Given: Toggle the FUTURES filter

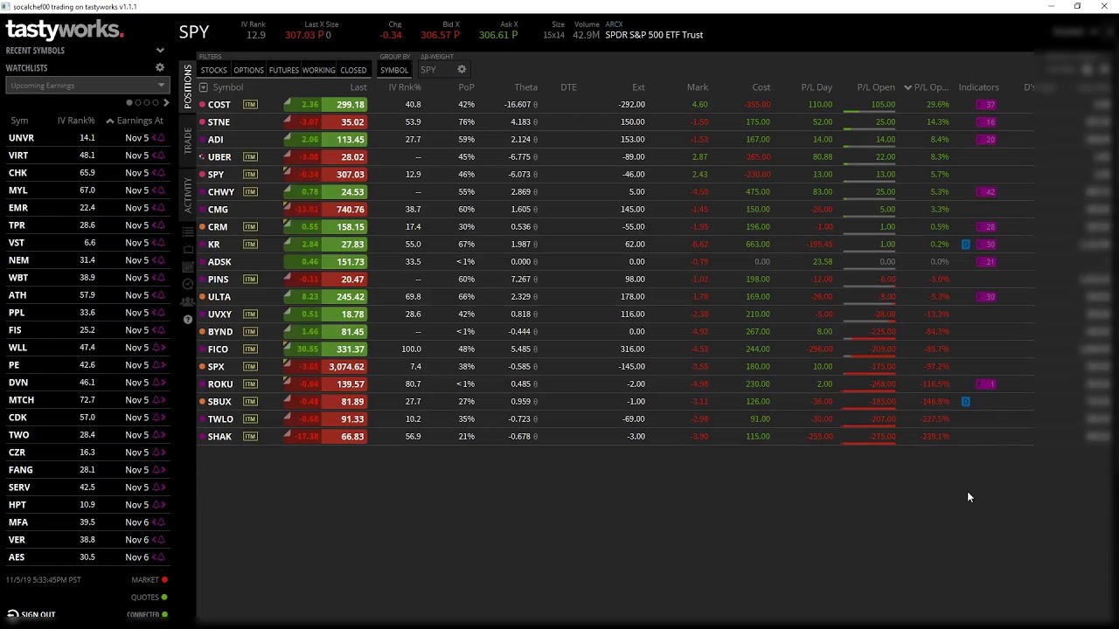Looking at the screenshot, I should pyautogui.click(x=283, y=70).
